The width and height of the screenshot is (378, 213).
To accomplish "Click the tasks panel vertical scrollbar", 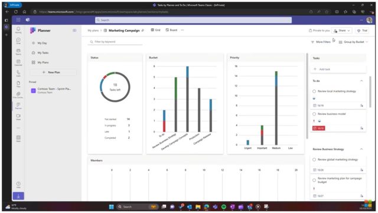I will 370,92.
